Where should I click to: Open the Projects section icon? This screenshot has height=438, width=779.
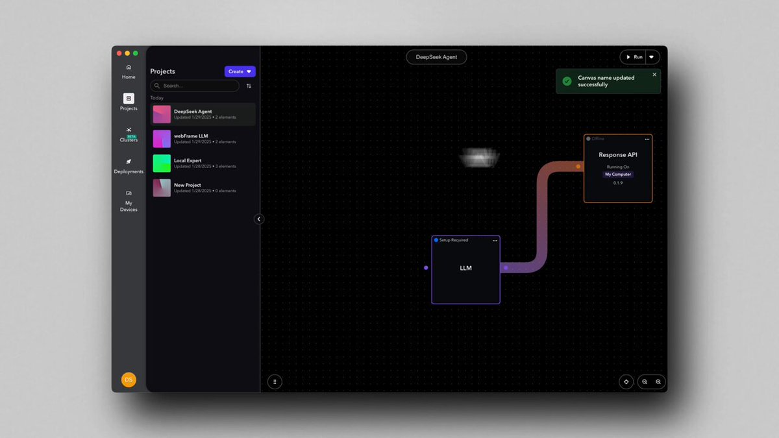(129, 99)
